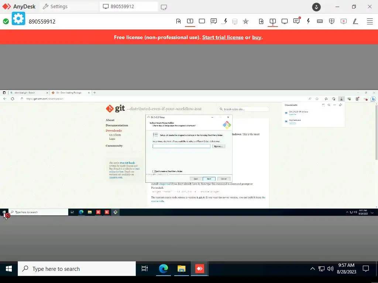Viewport: 378px width, 283px height.
Task: Click the Start trial license link
Action: pyautogui.click(x=223, y=37)
